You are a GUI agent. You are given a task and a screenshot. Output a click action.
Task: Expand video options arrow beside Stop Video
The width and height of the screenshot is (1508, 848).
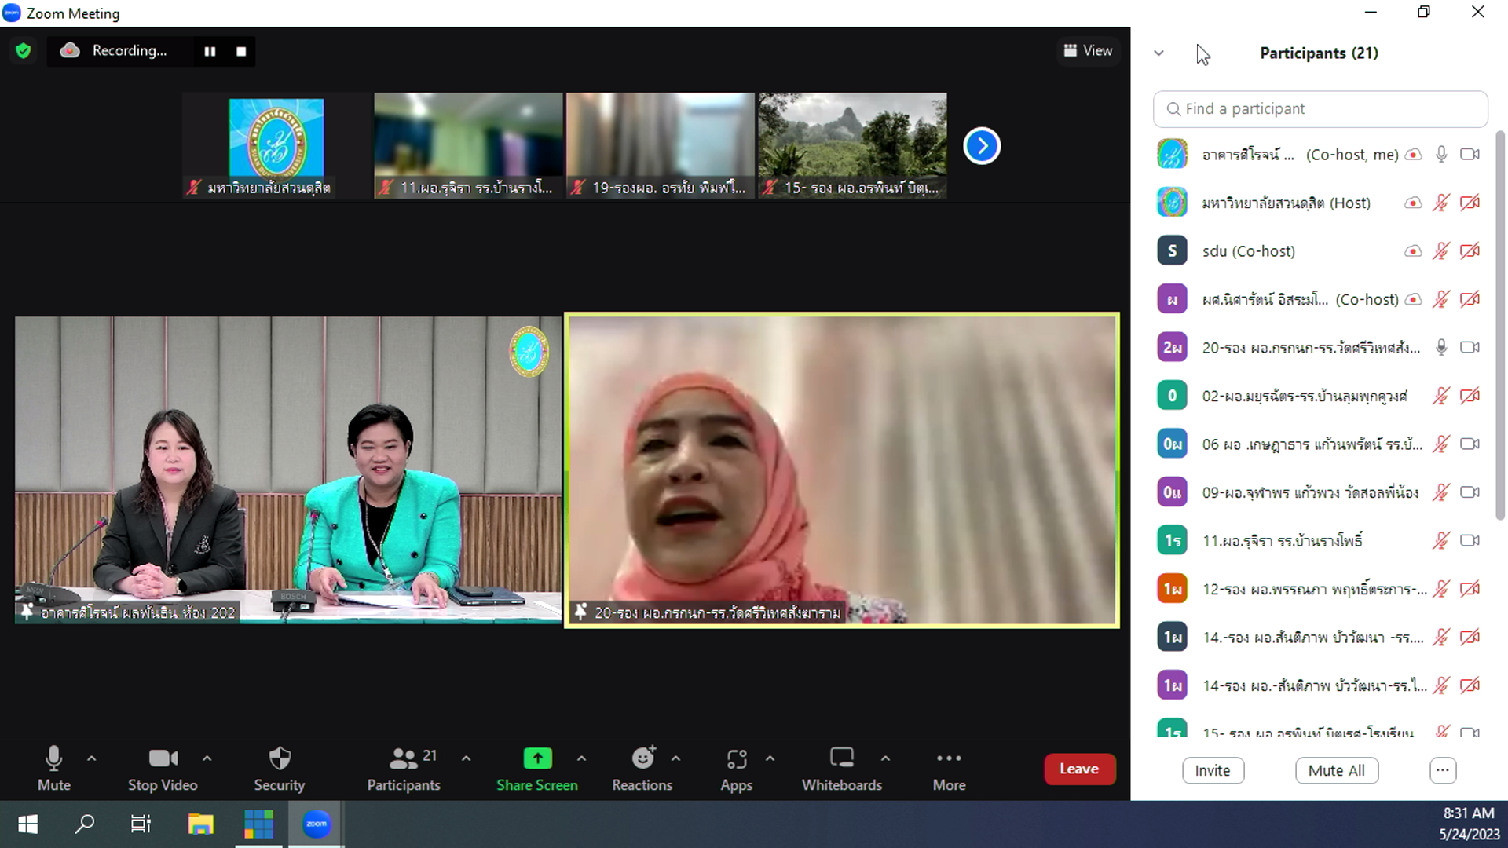207,758
